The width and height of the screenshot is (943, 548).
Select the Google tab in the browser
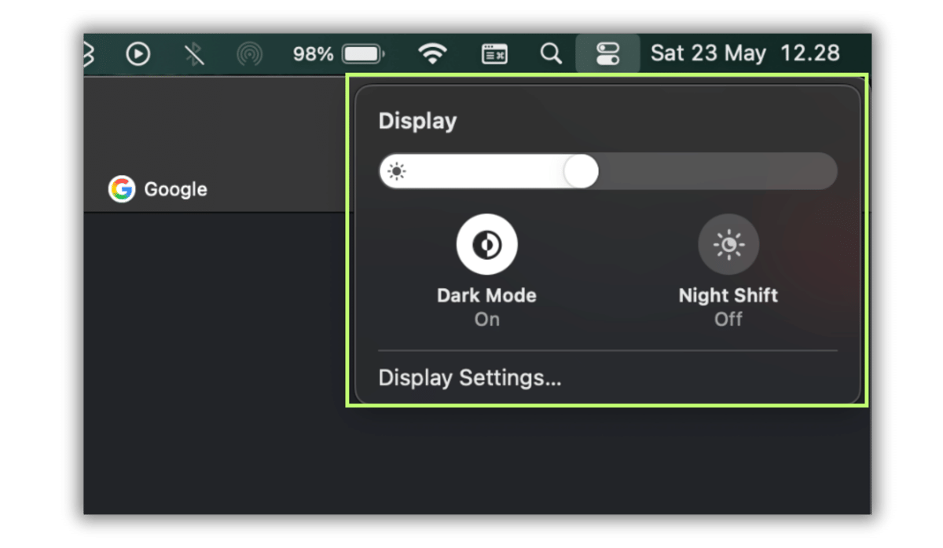pyautogui.click(x=158, y=189)
